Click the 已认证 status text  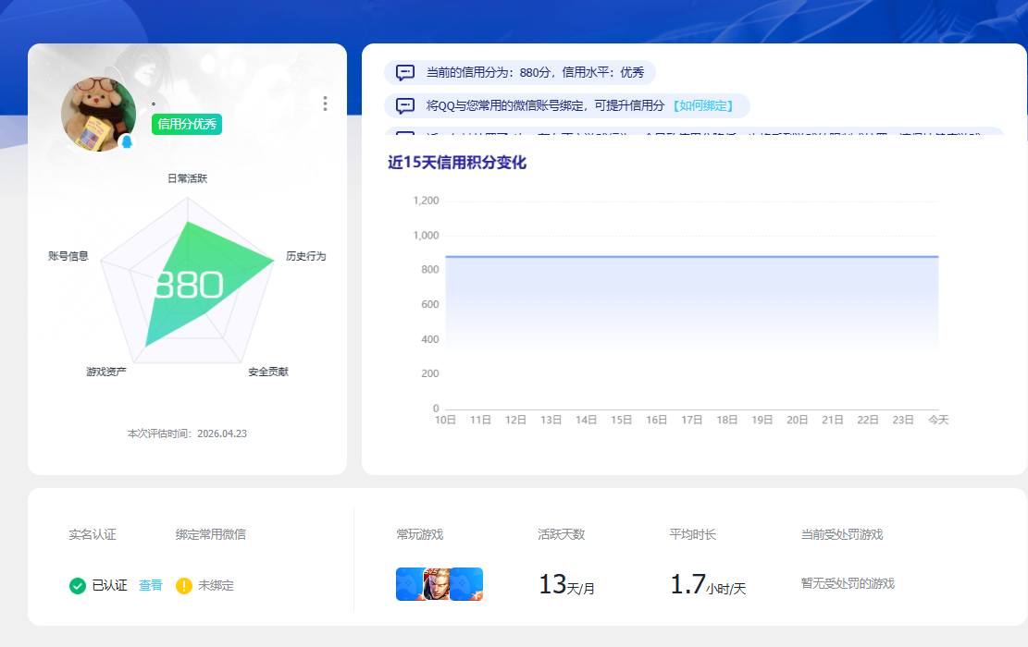(109, 585)
